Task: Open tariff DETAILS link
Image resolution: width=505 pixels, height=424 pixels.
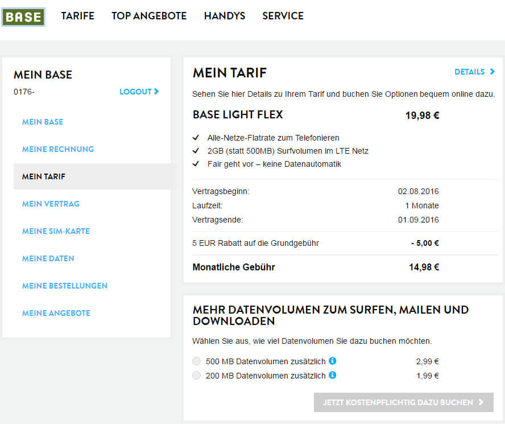Action: click(x=474, y=72)
